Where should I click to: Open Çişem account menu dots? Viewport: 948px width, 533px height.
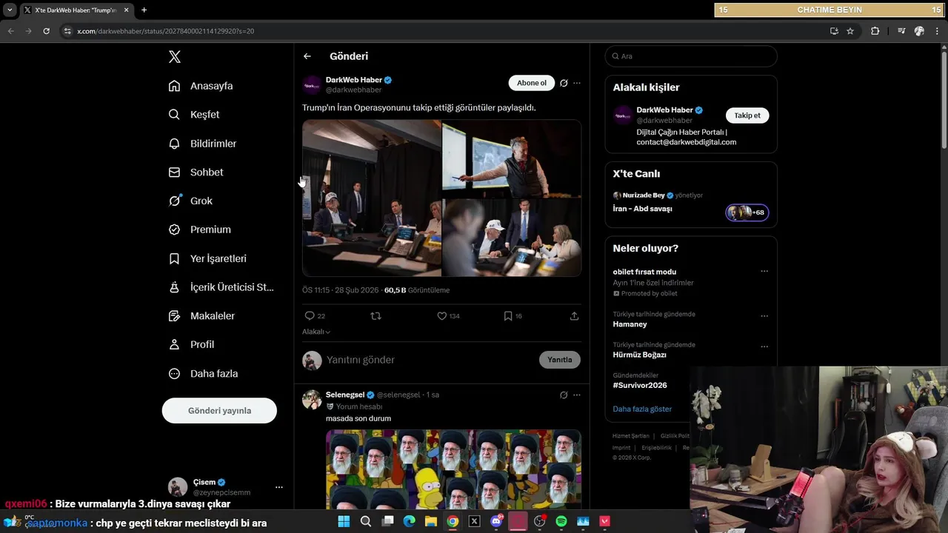279,487
